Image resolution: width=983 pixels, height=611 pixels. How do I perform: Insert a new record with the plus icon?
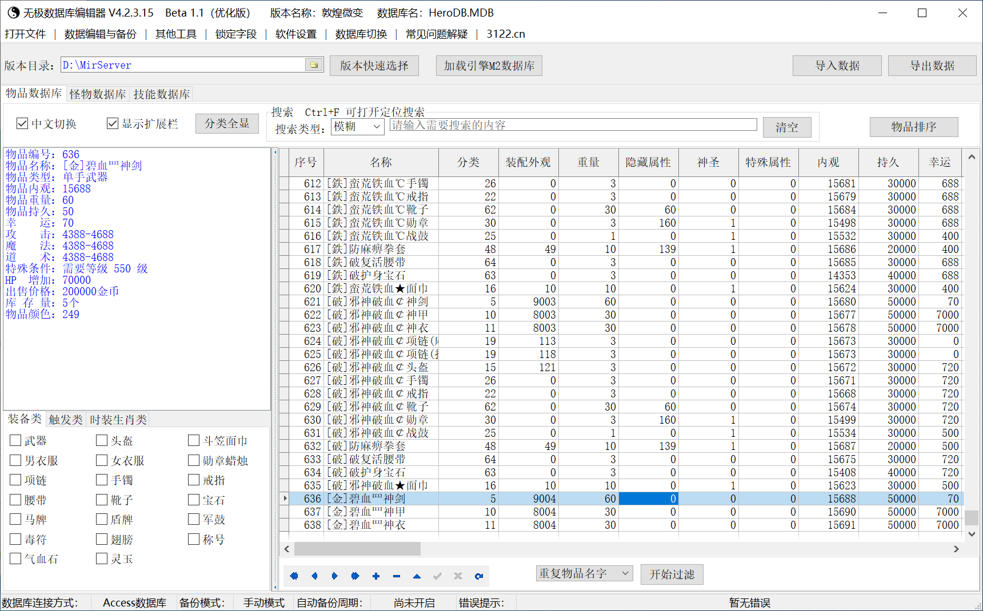point(375,576)
